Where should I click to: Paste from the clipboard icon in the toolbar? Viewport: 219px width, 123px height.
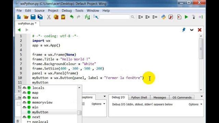click(x=63, y=17)
